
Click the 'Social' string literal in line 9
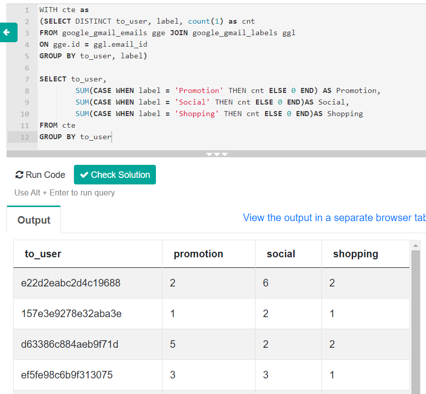click(192, 102)
